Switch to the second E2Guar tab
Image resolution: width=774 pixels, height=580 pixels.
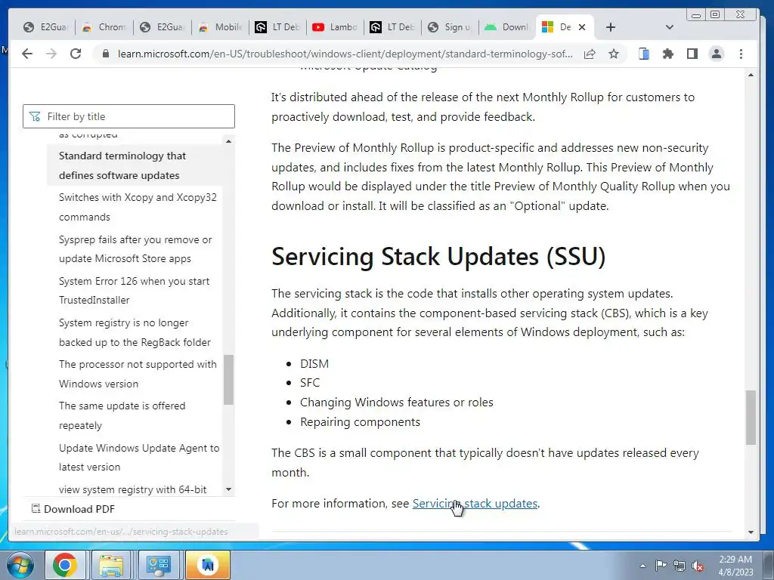coord(162,27)
